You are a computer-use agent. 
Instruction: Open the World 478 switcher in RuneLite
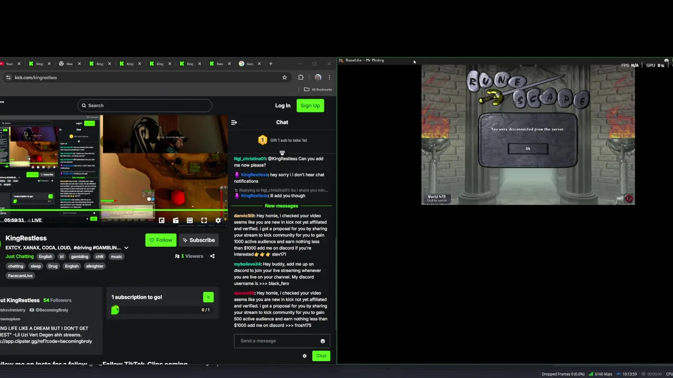click(436, 198)
